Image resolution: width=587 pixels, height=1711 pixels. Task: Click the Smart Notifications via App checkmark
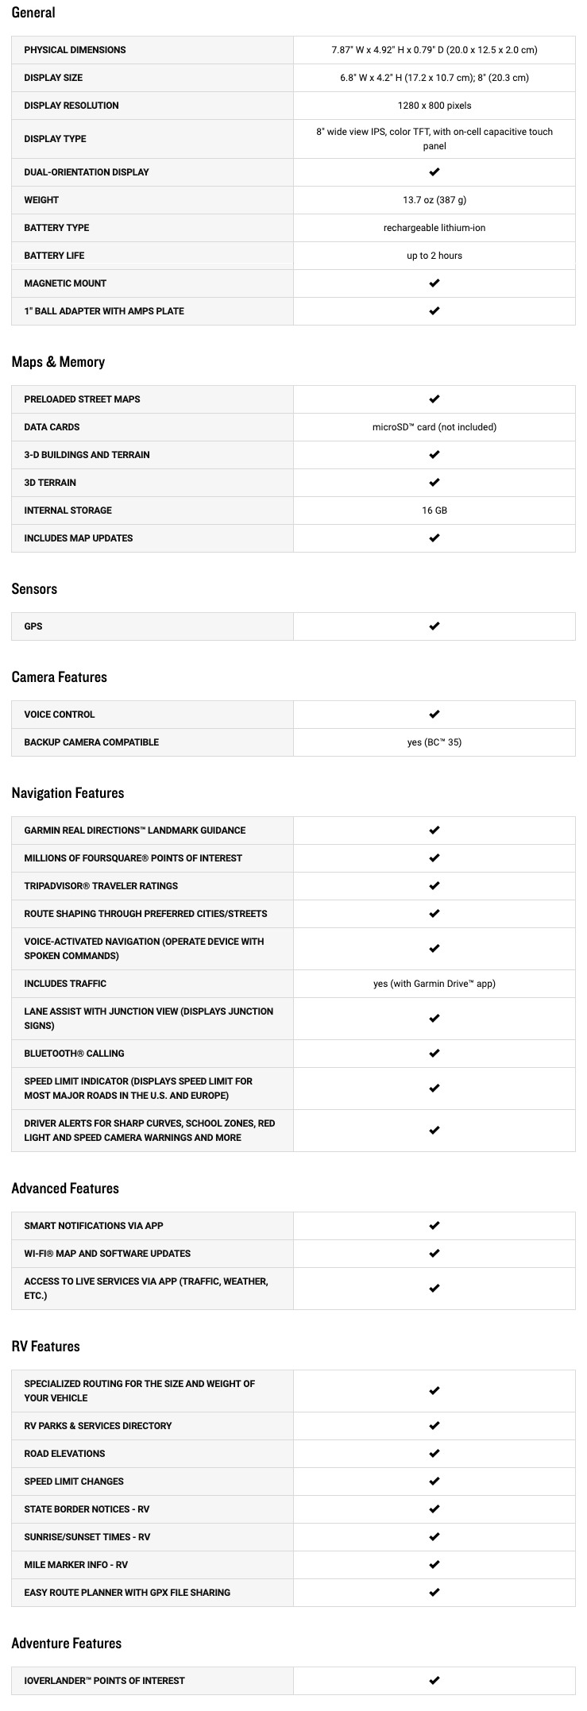click(434, 1226)
